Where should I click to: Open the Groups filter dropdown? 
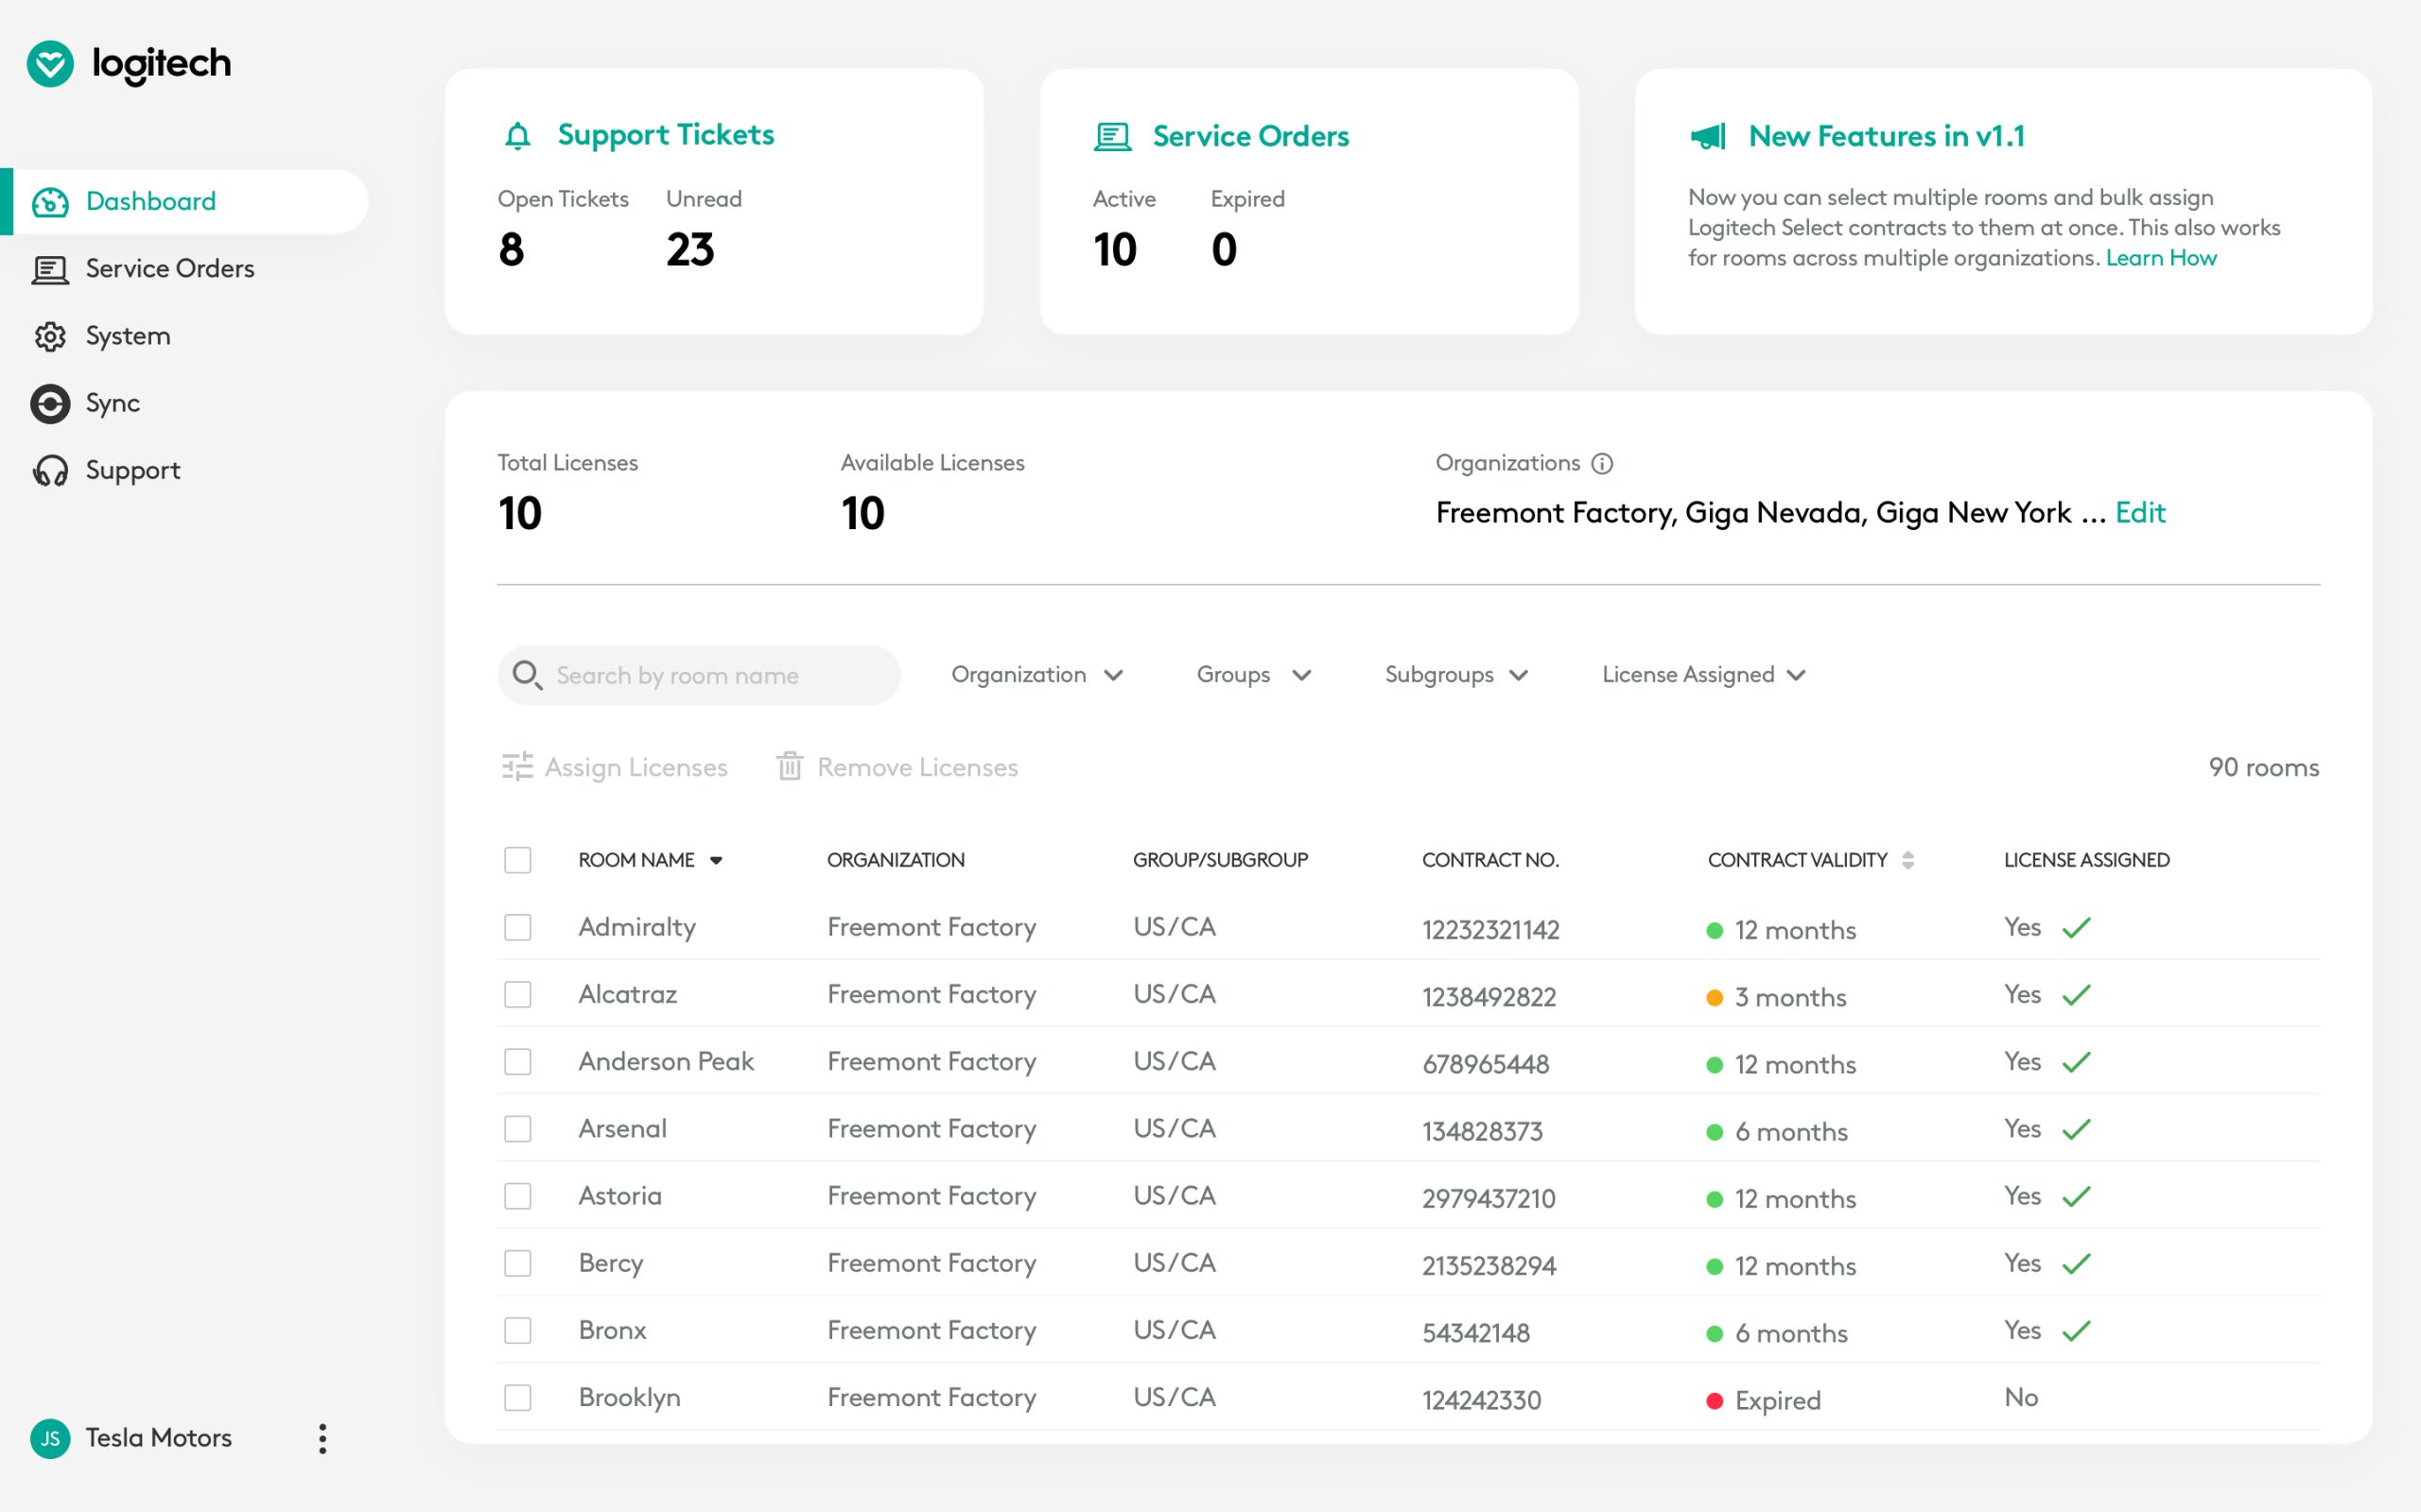pyautogui.click(x=1253, y=675)
